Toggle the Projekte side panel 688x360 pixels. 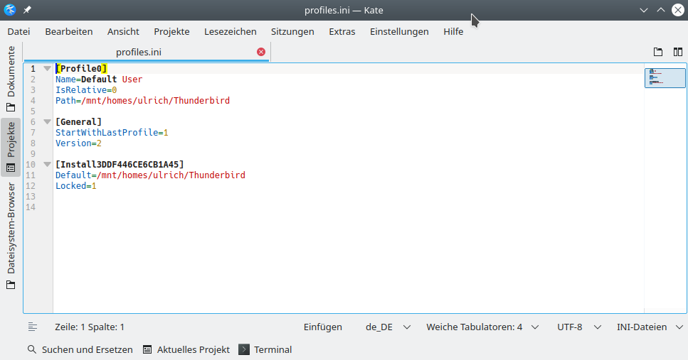click(x=11, y=147)
